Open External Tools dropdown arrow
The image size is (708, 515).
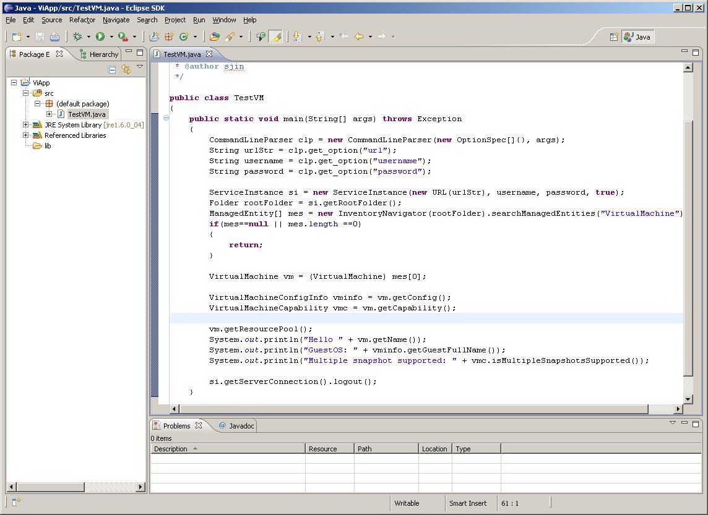[x=134, y=36]
